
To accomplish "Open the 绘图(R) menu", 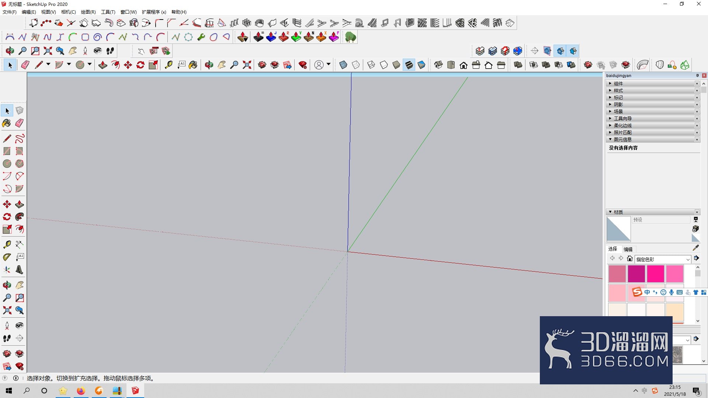I will click(88, 12).
